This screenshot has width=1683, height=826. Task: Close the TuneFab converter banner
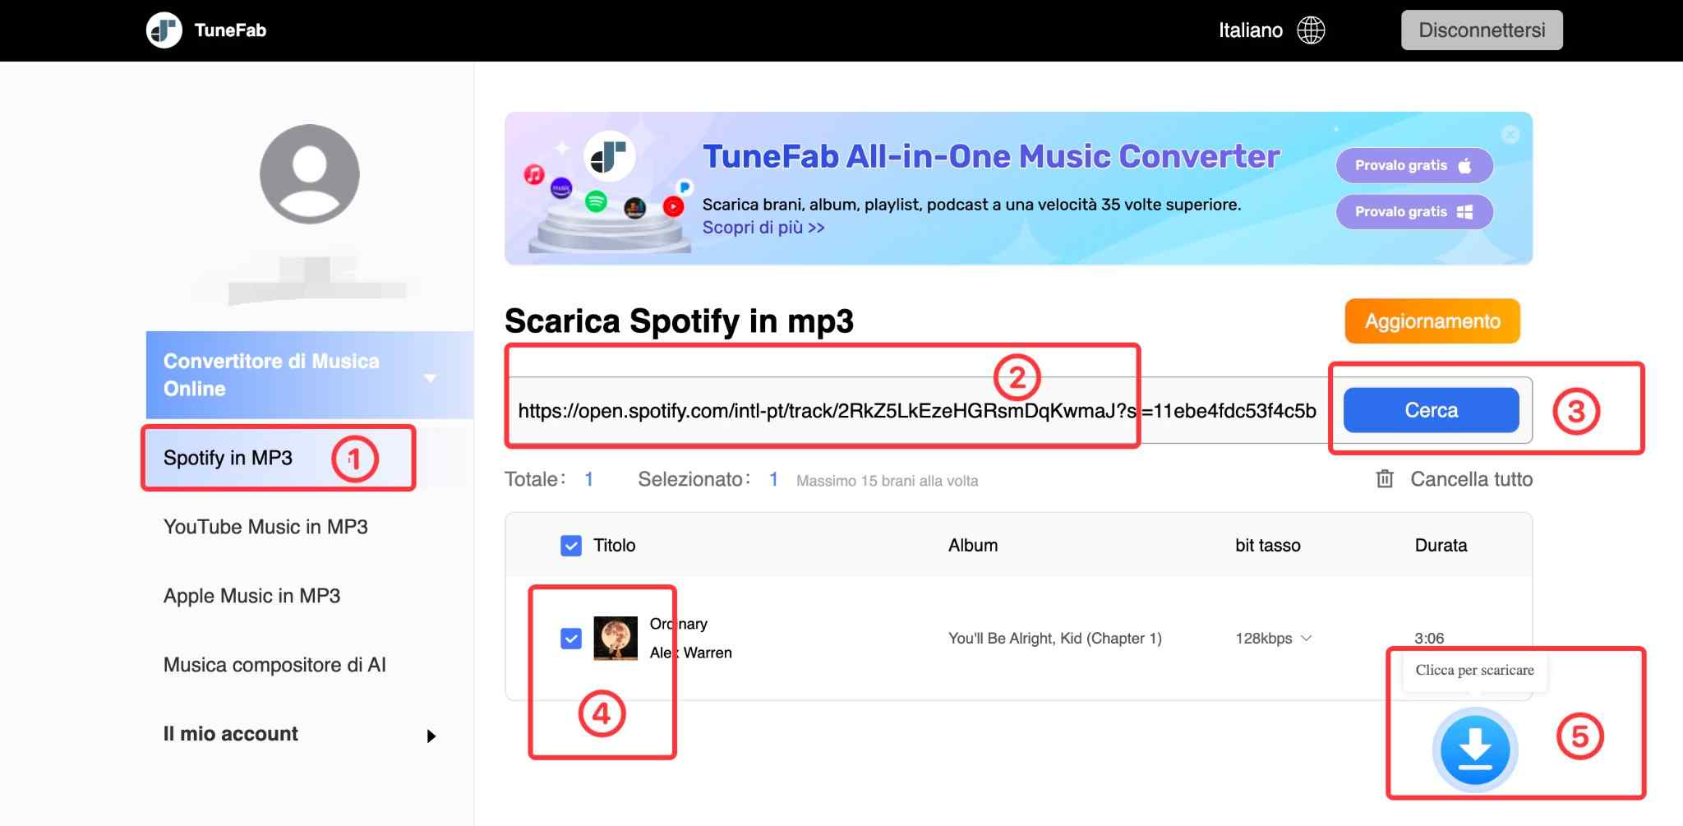(1510, 135)
